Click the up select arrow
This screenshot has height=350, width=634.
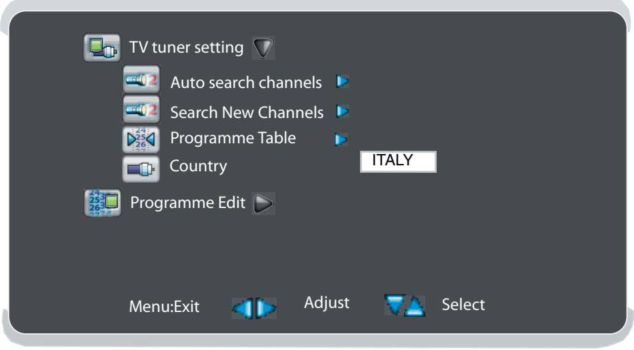(415, 306)
